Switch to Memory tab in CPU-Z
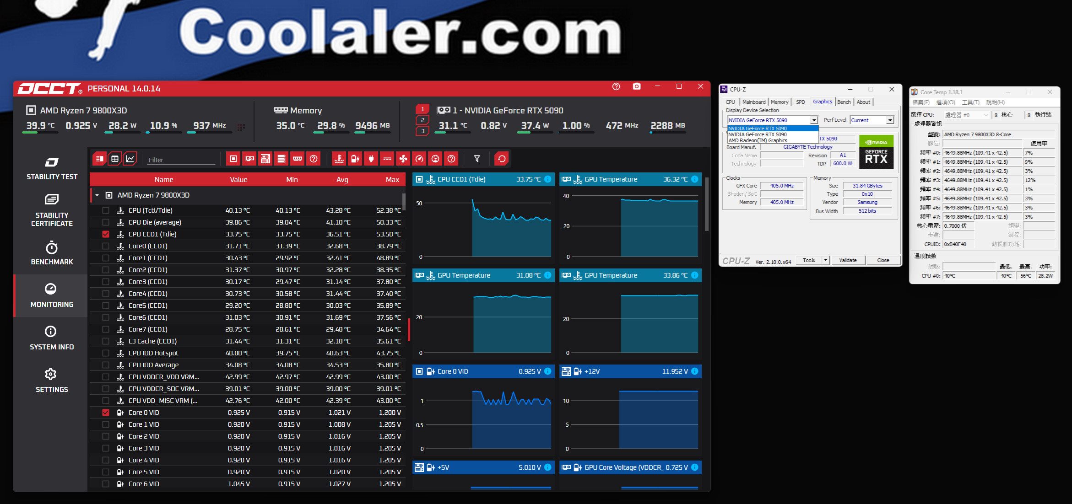1072x504 pixels. (x=780, y=102)
